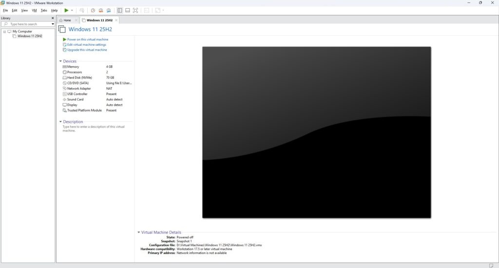Viewport: 499px width, 268px height.
Task: Collapse the My Computer tree node
Action: (x=4, y=32)
